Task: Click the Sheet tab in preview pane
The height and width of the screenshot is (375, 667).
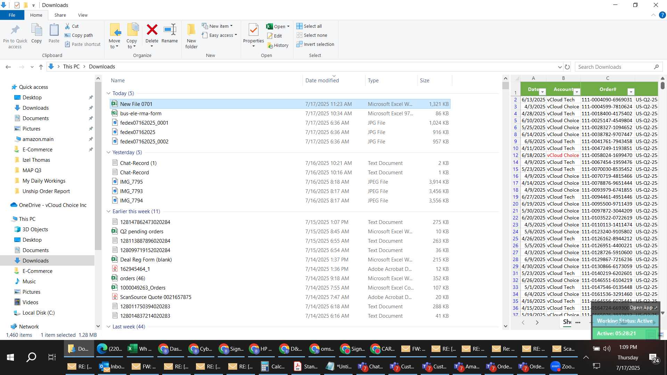Action: (x=567, y=322)
